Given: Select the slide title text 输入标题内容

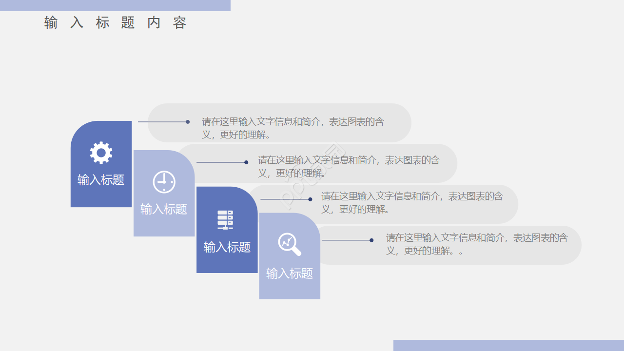Looking at the screenshot, I should [x=116, y=22].
